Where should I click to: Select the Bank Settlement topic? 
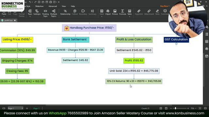point(75,40)
